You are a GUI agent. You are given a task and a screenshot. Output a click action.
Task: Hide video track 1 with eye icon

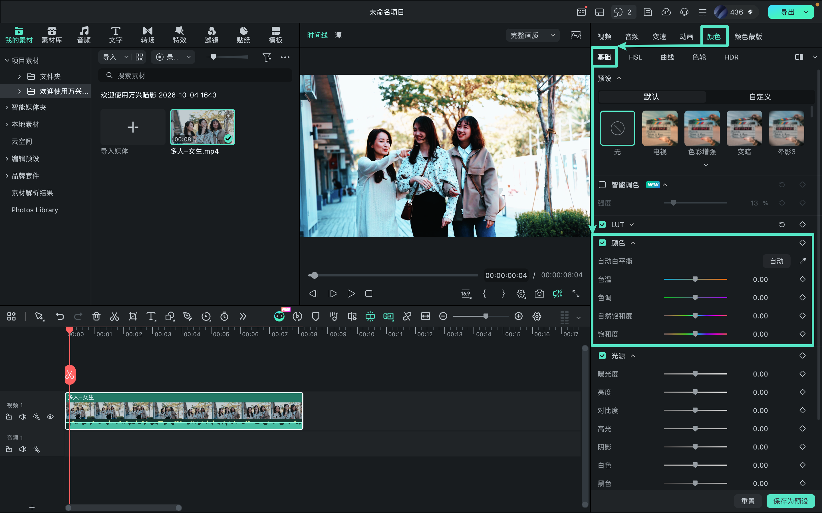[50, 417]
